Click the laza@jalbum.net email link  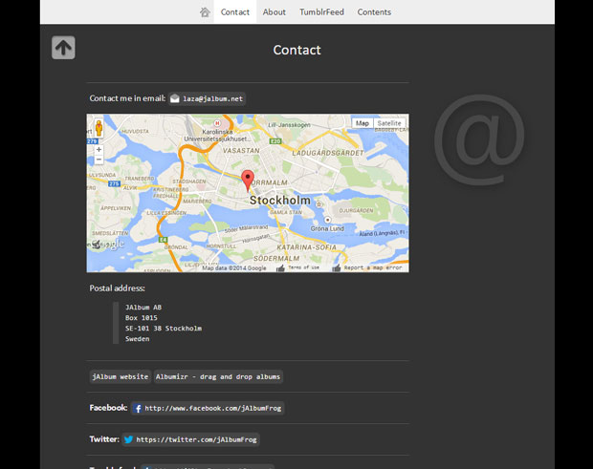[x=212, y=98]
